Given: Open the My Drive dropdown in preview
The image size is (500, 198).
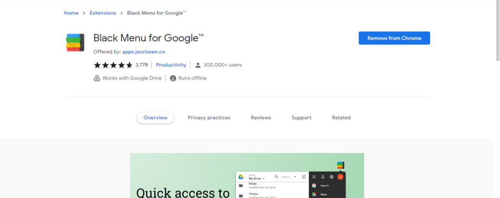Looking at the screenshot, I should pyautogui.click(x=257, y=178).
